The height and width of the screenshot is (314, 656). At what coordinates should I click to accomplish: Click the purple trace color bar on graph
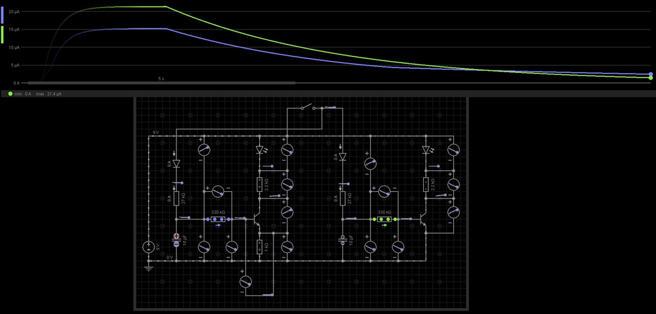3,13
